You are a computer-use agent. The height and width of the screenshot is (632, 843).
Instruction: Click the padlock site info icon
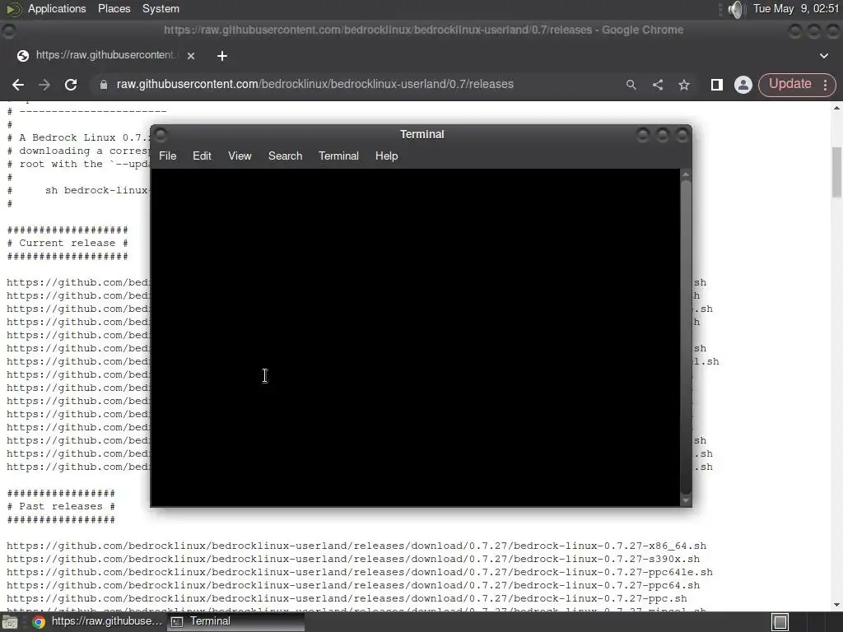pyautogui.click(x=103, y=85)
